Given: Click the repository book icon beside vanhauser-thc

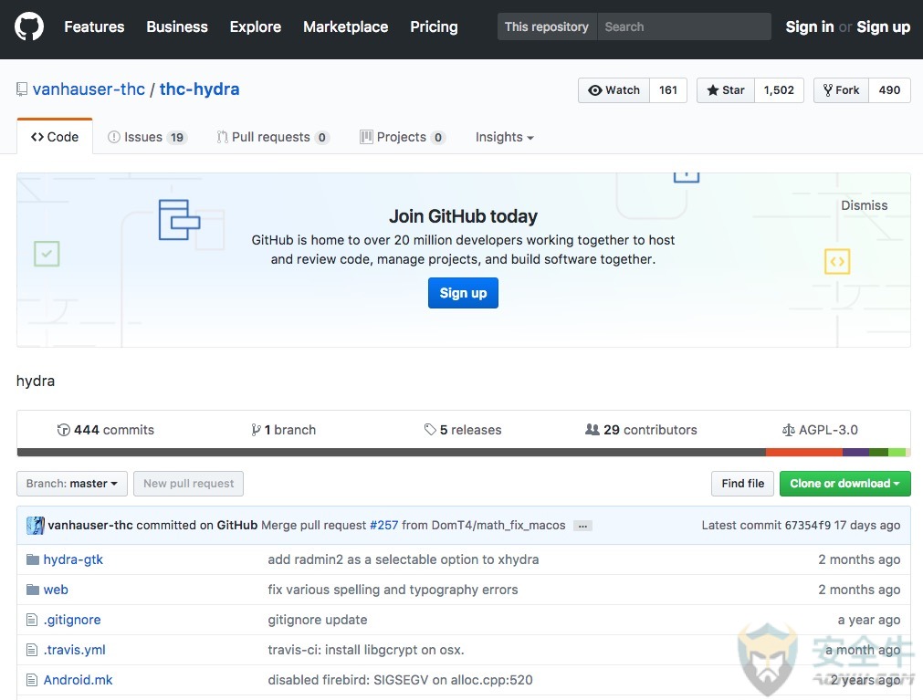Looking at the screenshot, I should [x=22, y=89].
